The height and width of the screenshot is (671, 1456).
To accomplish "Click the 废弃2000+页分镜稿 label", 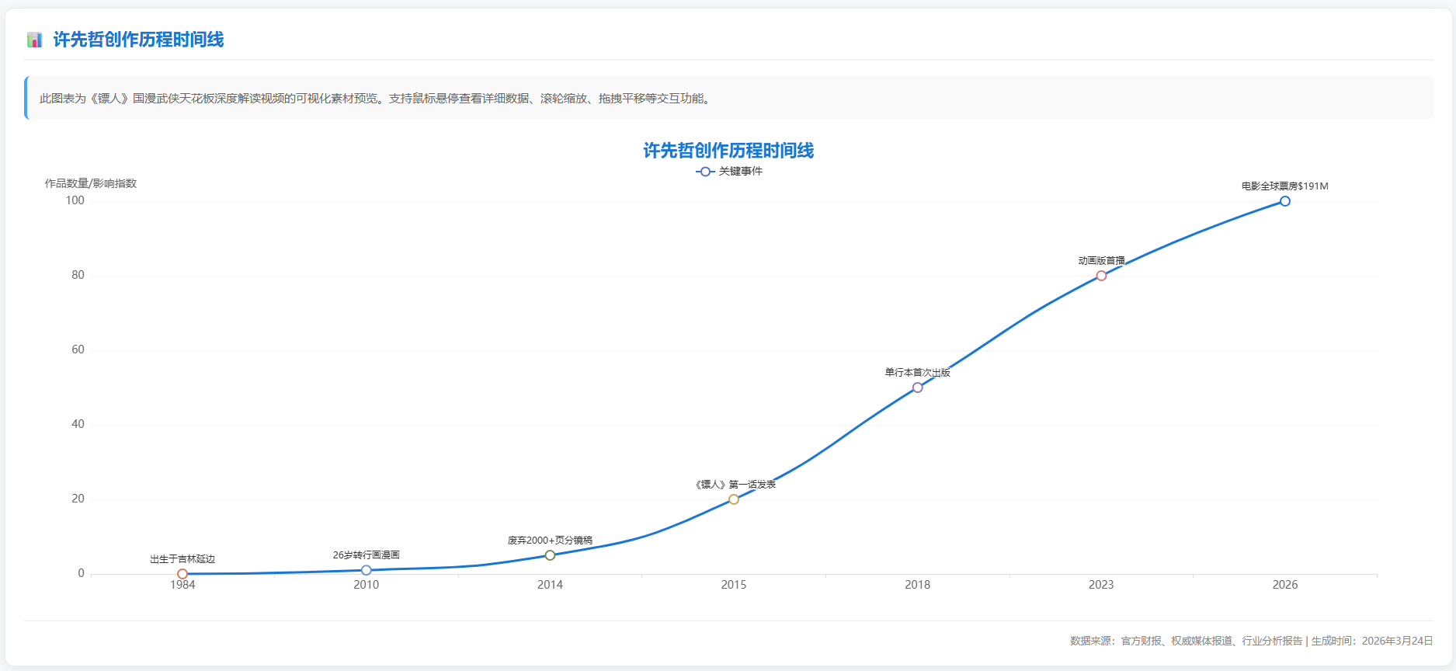I will point(550,541).
